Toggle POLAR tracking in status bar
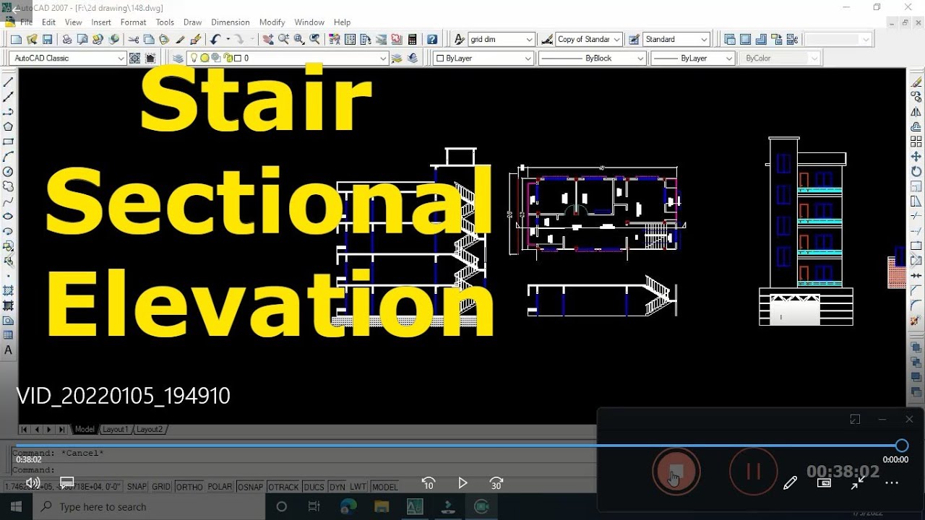The width and height of the screenshot is (925, 520). pyautogui.click(x=220, y=487)
